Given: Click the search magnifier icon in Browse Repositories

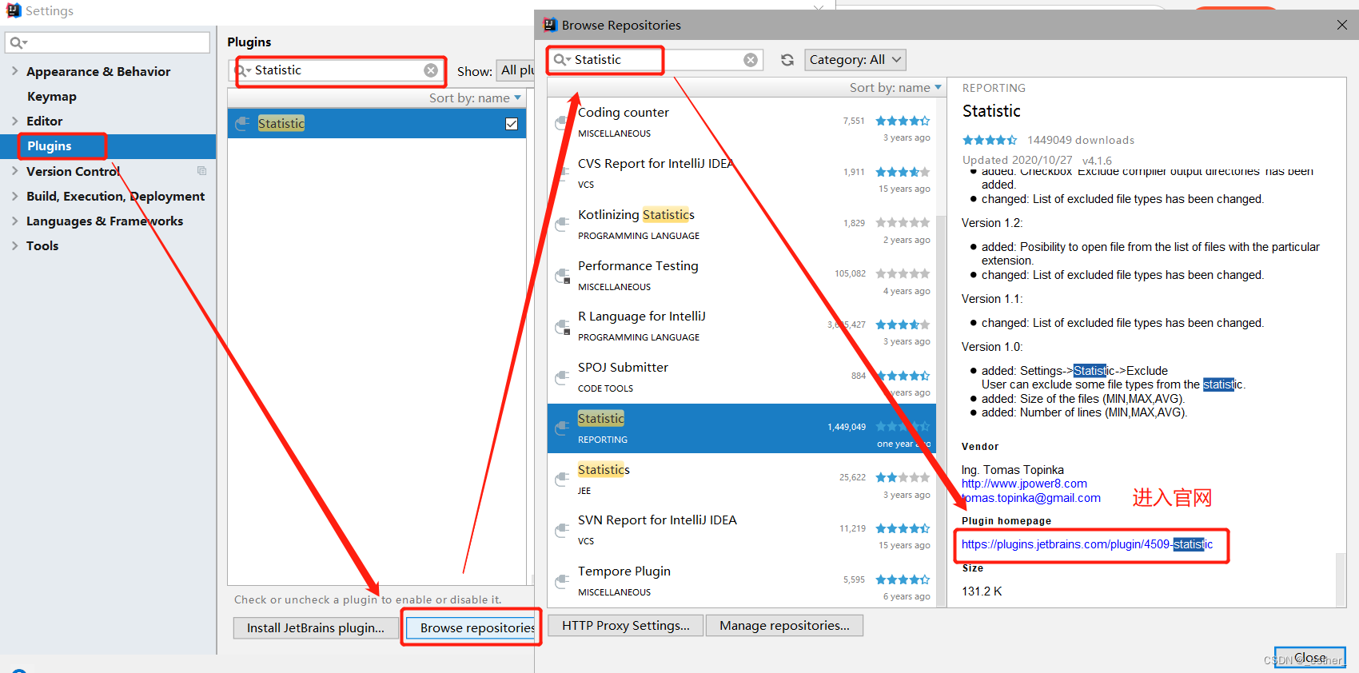Looking at the screenshot, I should [561, 60].
